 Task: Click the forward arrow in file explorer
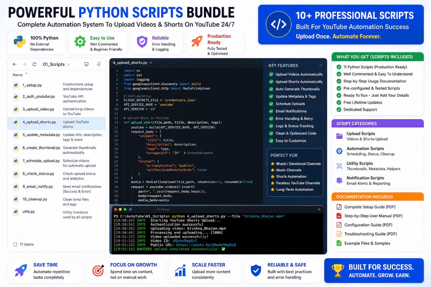pyautogui.click(x=25, y=64)
